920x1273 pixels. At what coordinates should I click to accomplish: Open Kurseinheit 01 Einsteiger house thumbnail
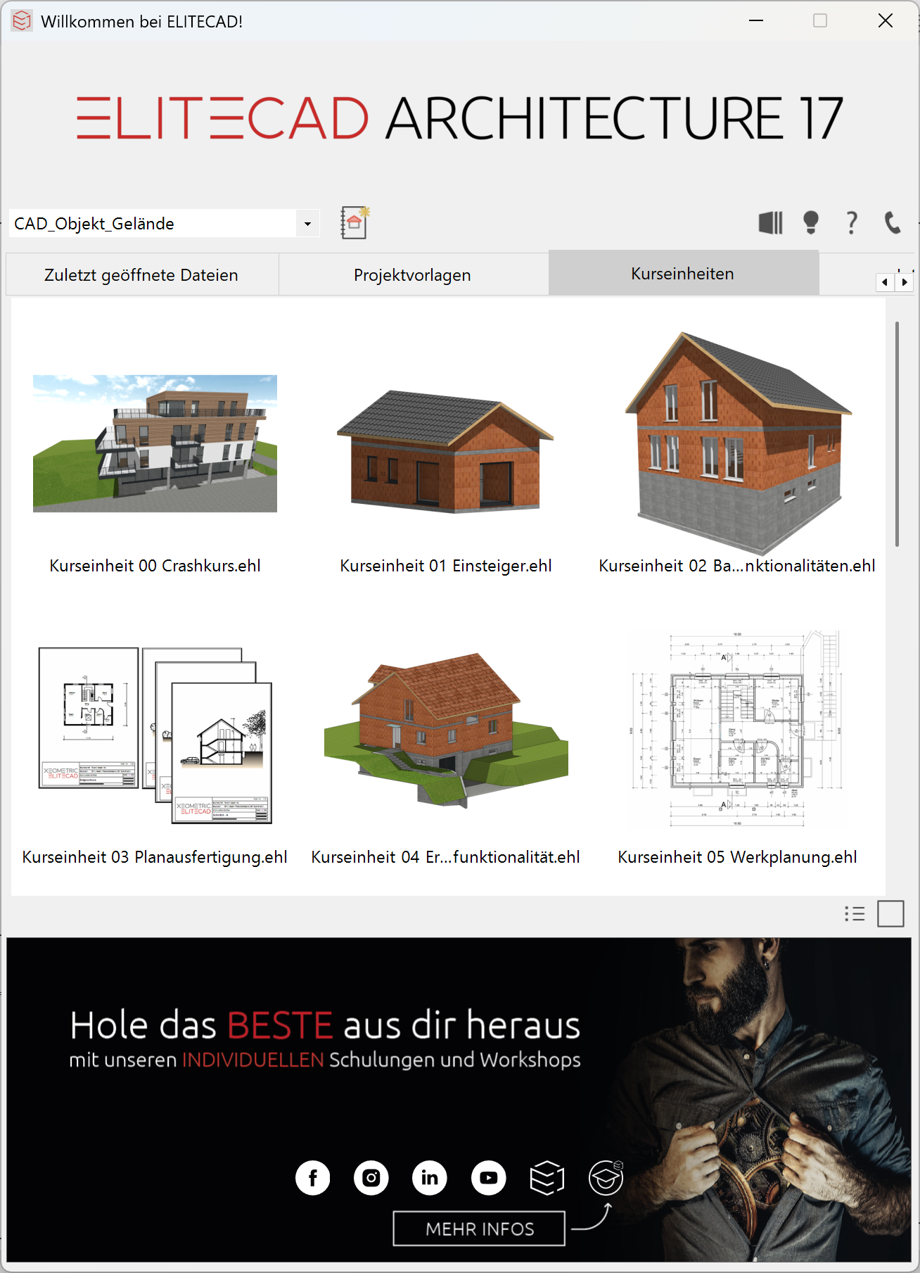(x=445, y=451)
